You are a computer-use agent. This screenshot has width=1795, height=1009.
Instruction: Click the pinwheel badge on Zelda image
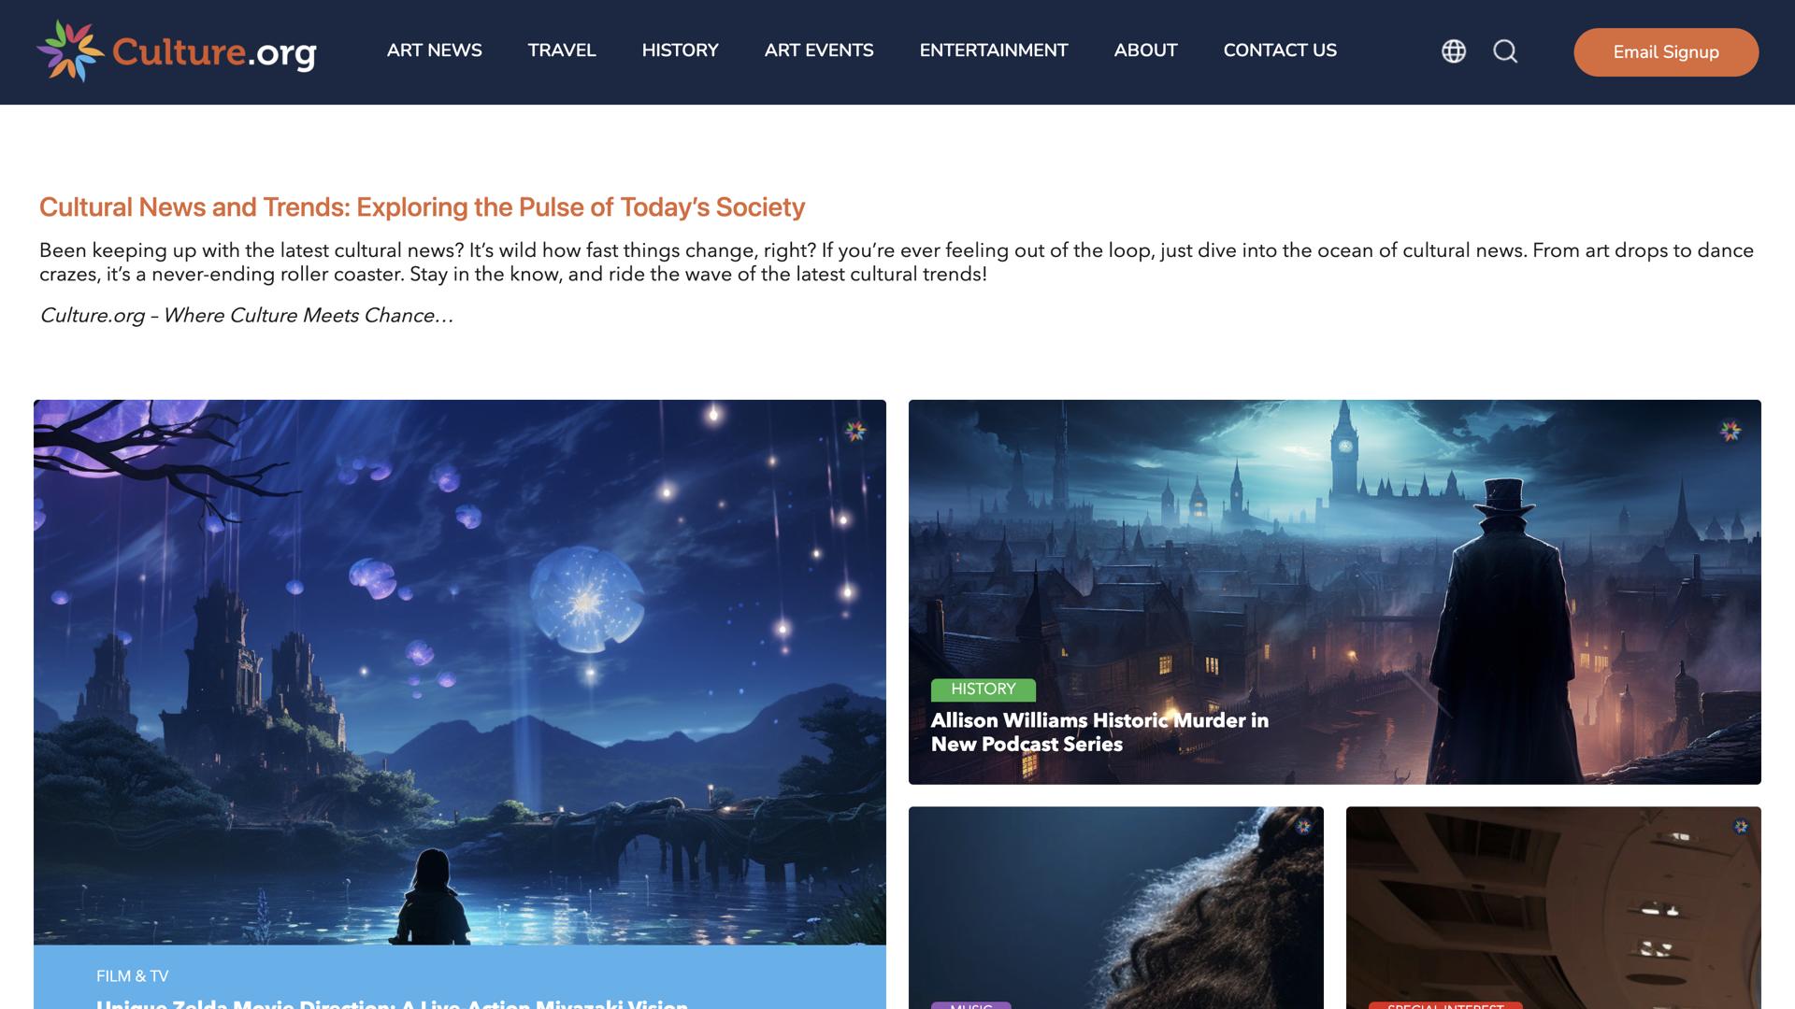(x=855, y=431)
